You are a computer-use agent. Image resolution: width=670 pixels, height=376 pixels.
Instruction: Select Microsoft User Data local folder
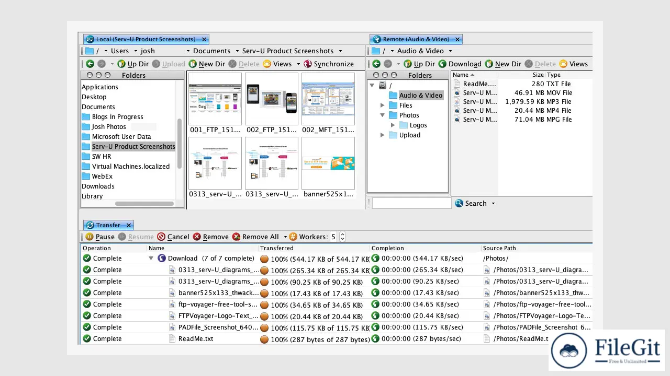(x=117, y=137)
